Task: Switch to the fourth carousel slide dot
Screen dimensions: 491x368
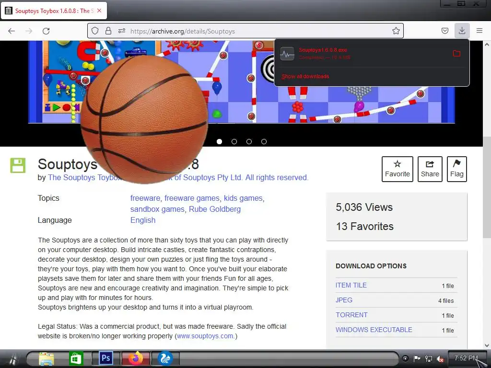Action: (x=264, y=142)
